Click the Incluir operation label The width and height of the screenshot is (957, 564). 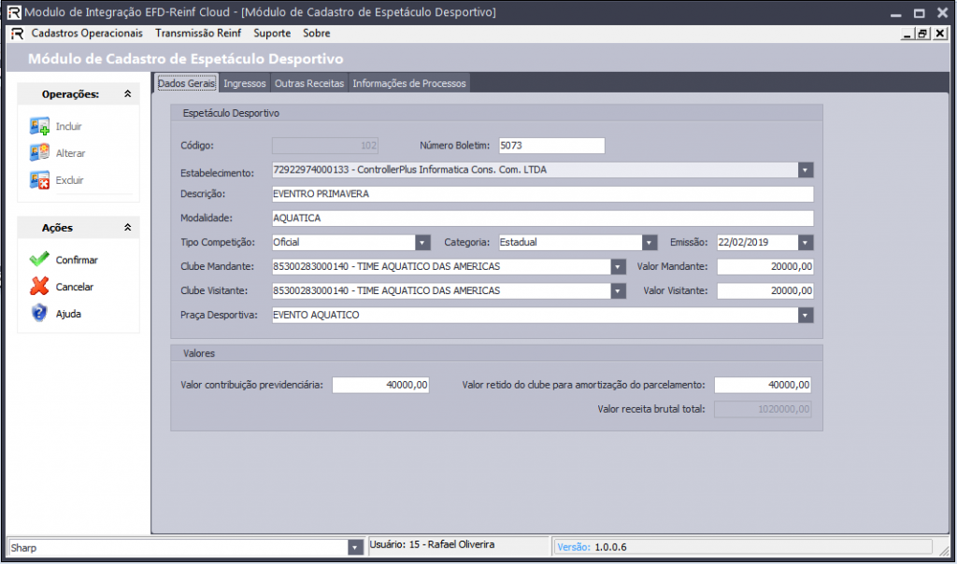pyautogui.click(x=68, y=126)
